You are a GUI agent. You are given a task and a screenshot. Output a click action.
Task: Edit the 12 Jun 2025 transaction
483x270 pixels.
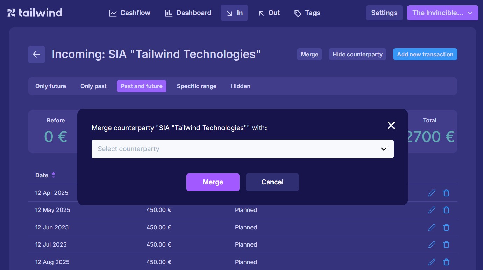coord(432,227)
